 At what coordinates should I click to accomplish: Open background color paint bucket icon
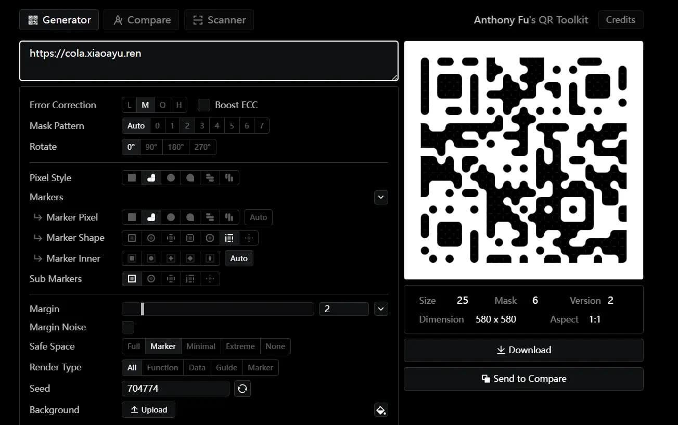click(x=381, y=410)
